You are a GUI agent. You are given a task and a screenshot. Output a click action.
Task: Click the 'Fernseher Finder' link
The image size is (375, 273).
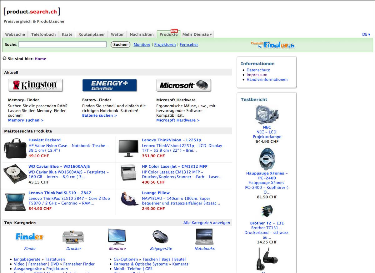(x=79, y=264)
